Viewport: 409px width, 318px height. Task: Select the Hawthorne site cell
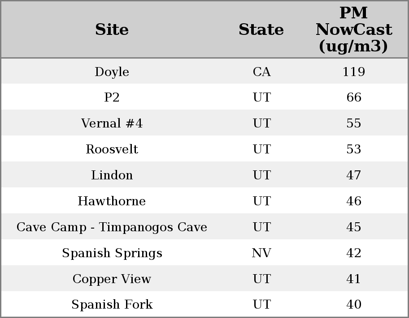tap(112, 201)
